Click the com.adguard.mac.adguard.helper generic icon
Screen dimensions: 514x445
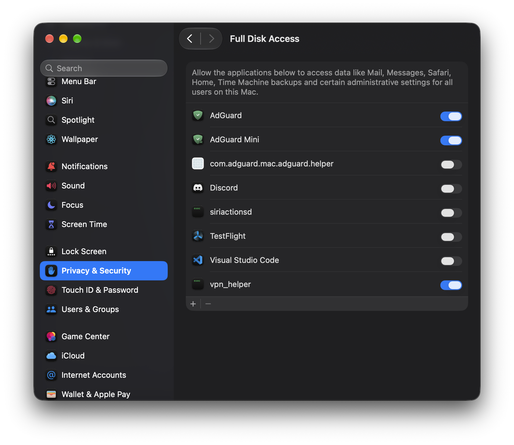point(198,163)
